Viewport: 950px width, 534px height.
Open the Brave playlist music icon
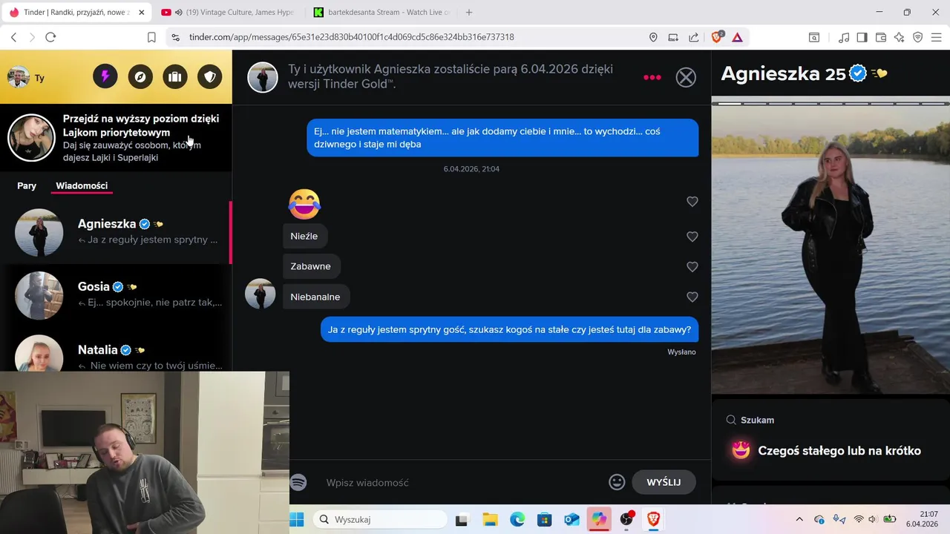(x=844, y=37)
